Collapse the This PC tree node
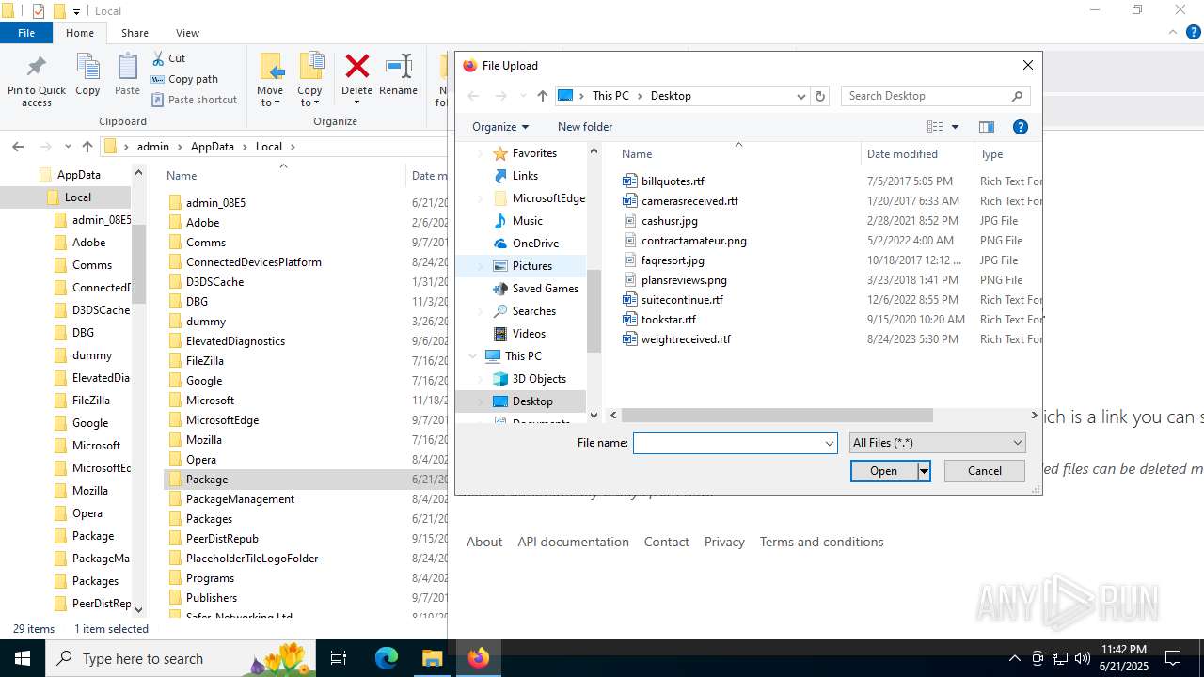The height and width of the screenshot is (677, 1204). [473, 356]
